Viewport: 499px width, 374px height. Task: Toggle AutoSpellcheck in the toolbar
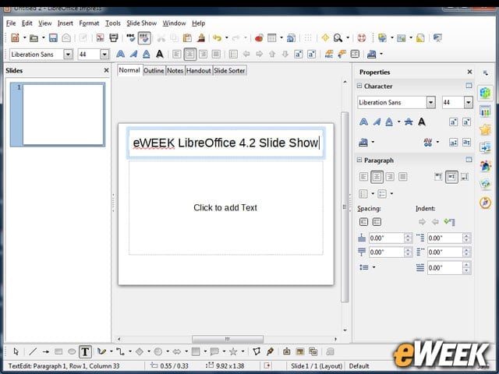click(144, 38)
